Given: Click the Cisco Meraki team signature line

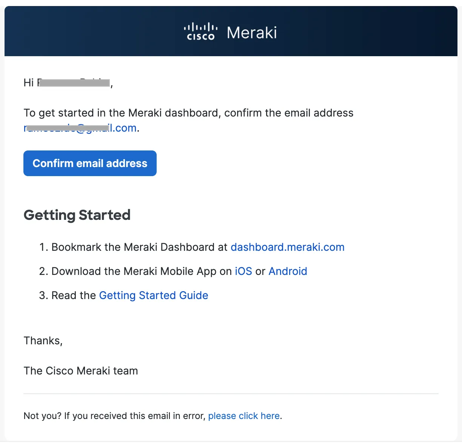Looking at the screenshot, I should [81, 371].
